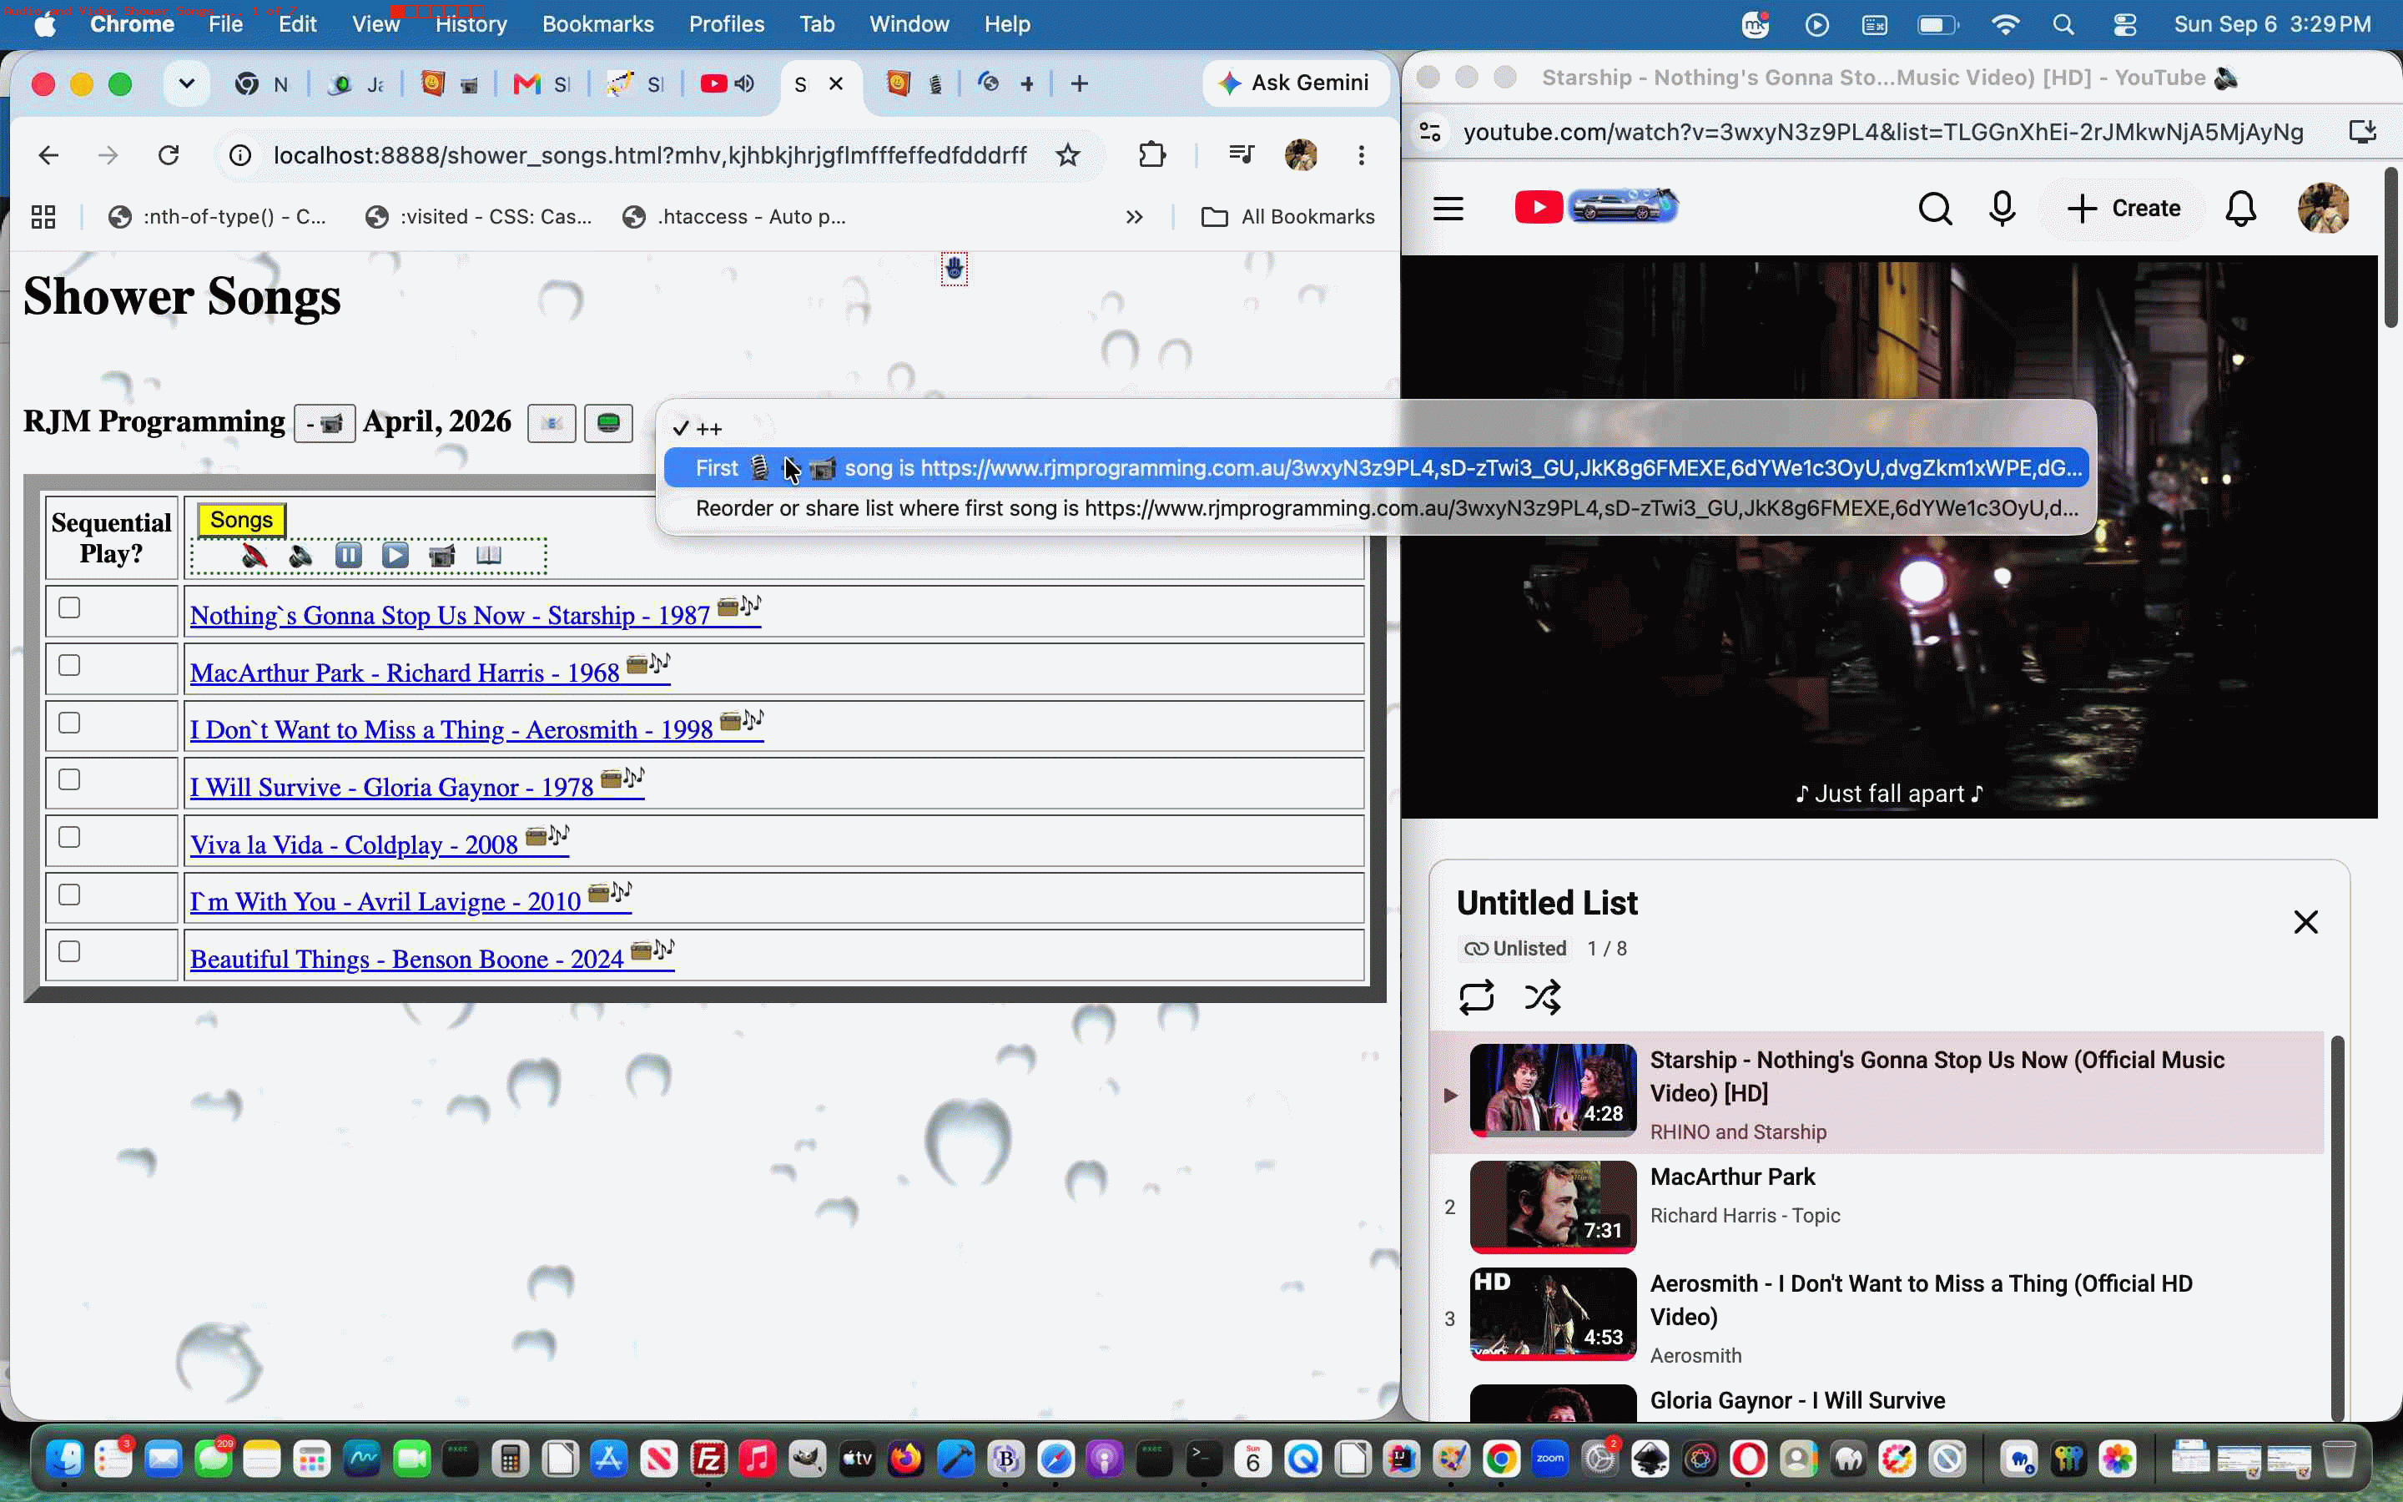Click the localhost address bar

click(x=649, y=155)
